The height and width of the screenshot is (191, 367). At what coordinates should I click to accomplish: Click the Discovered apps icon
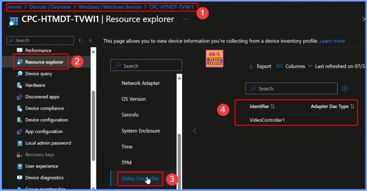[x=20, y=97]
